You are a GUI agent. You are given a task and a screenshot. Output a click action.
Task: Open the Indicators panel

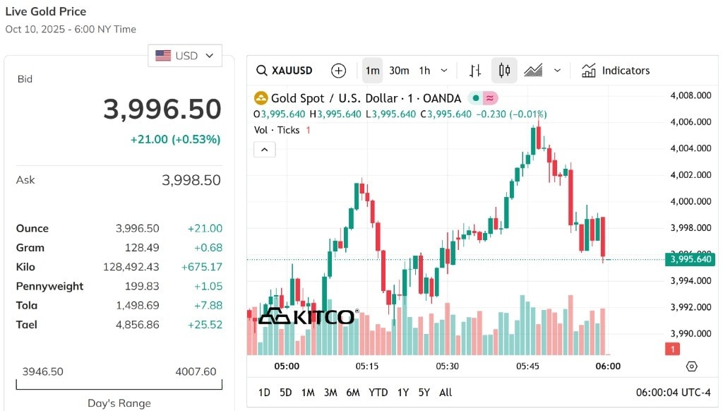coord(616,71)
